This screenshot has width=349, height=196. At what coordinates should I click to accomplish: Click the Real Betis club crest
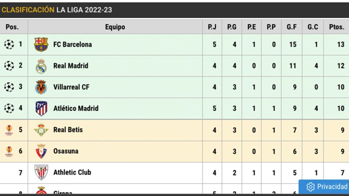point(42,130)
